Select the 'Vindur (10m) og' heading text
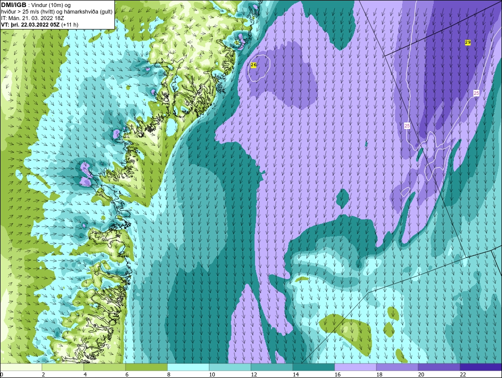The height and width of the screenshot is (378, 502). (52, 5)
